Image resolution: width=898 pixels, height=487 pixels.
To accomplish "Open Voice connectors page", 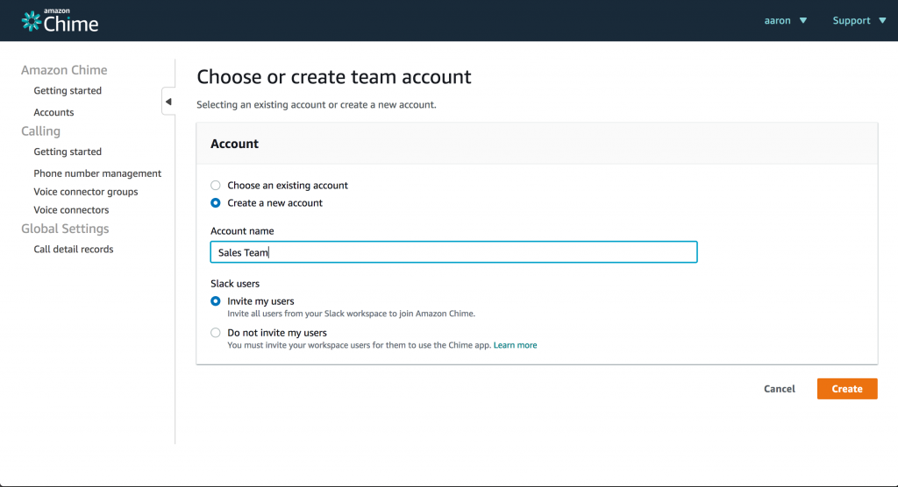I will [x=71, y=210].
